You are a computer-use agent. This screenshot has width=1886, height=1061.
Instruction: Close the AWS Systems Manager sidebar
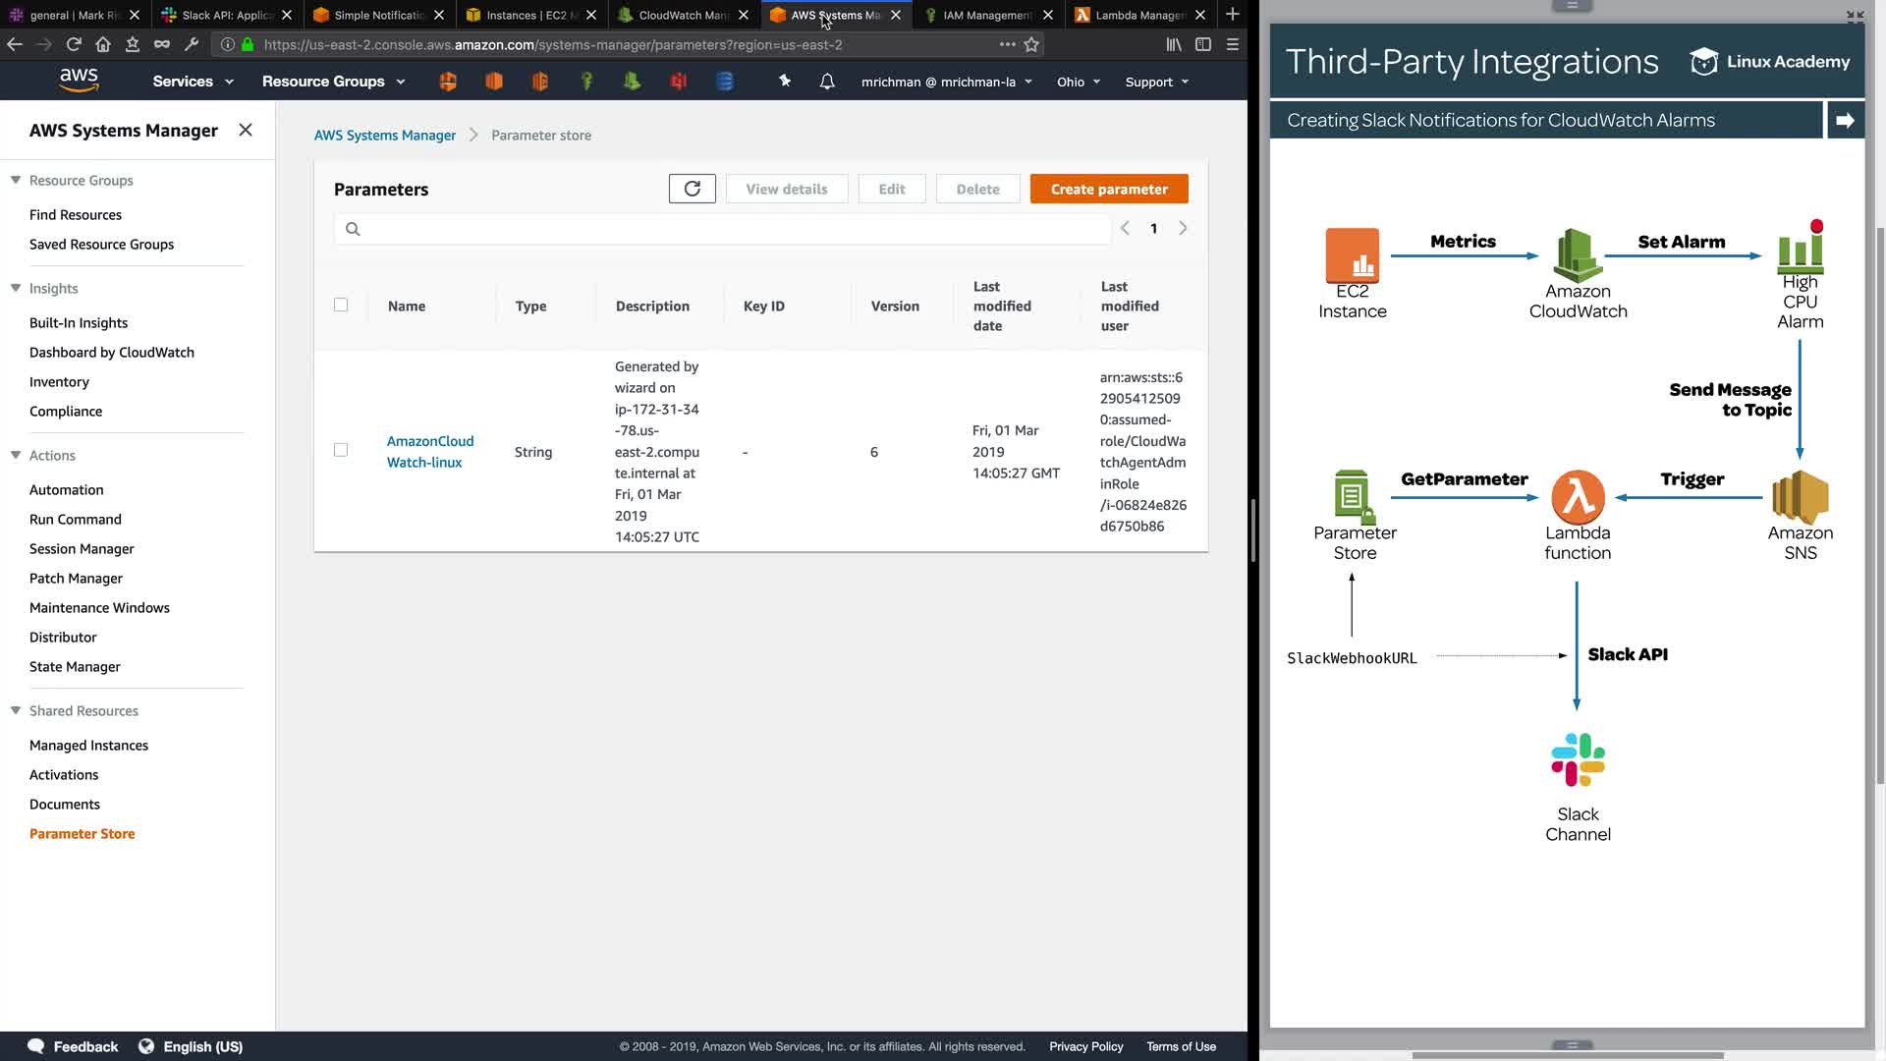coord(246,130)
